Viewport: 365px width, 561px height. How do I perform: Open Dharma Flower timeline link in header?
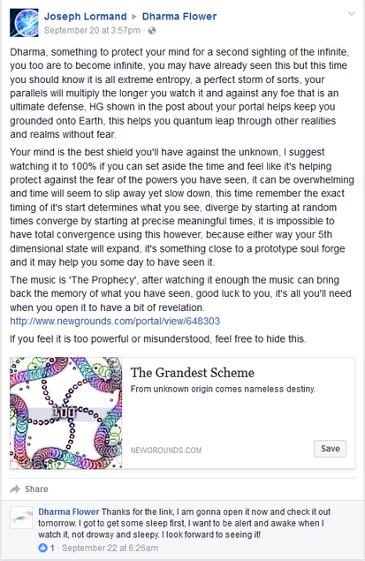[x=179, y=17]
